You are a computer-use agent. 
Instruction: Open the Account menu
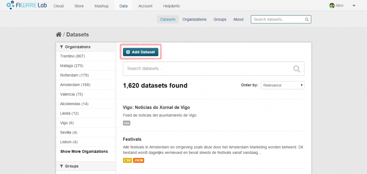click(146, 6)
